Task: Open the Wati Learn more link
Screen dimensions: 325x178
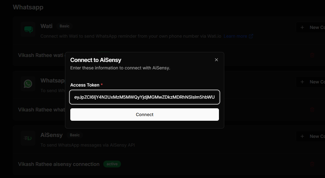Action: tap(235, 36)
